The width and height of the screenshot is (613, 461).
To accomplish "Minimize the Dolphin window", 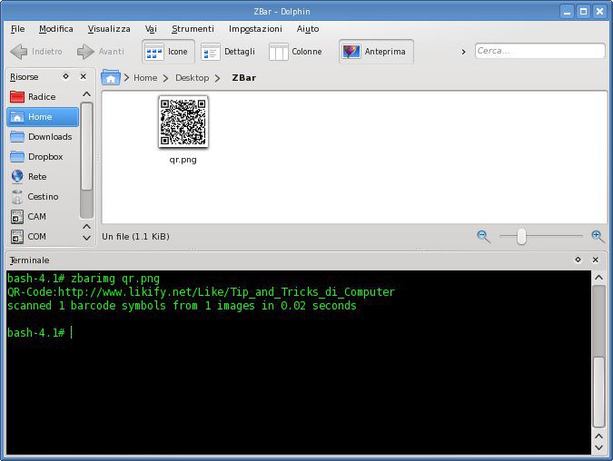I will pyautogui.click(x=567, y=11).
